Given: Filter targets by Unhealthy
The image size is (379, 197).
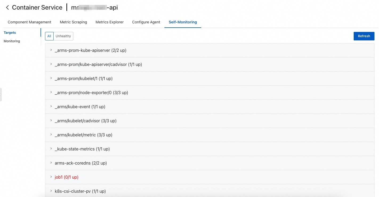Looking at the screenshot, I should click(63, 36).
